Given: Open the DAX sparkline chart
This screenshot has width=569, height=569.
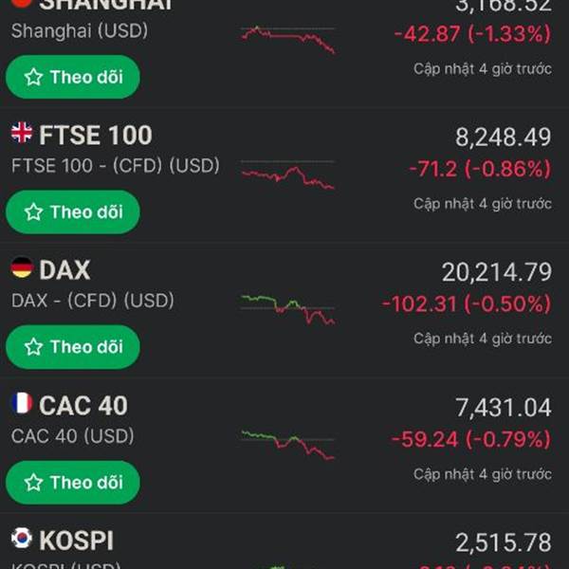Looking at the screenshot, I should coord(287,310).
